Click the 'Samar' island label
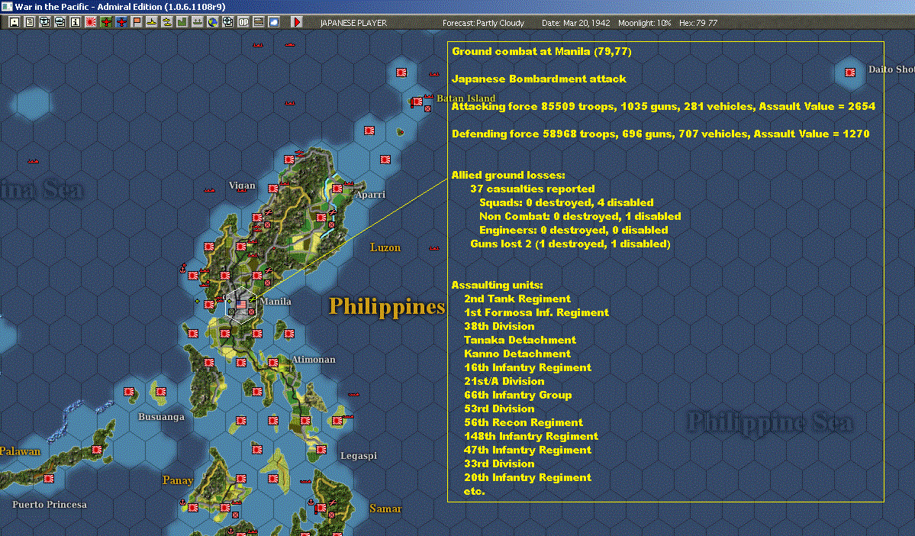 [385, 509]
